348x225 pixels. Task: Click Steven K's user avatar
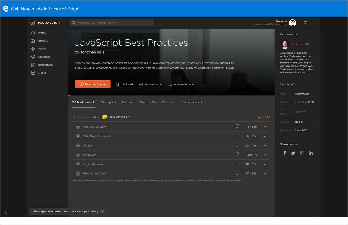click(x=293, y=23)
